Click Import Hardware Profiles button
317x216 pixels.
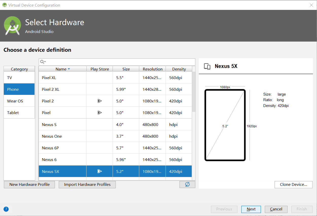click(87, 184)
